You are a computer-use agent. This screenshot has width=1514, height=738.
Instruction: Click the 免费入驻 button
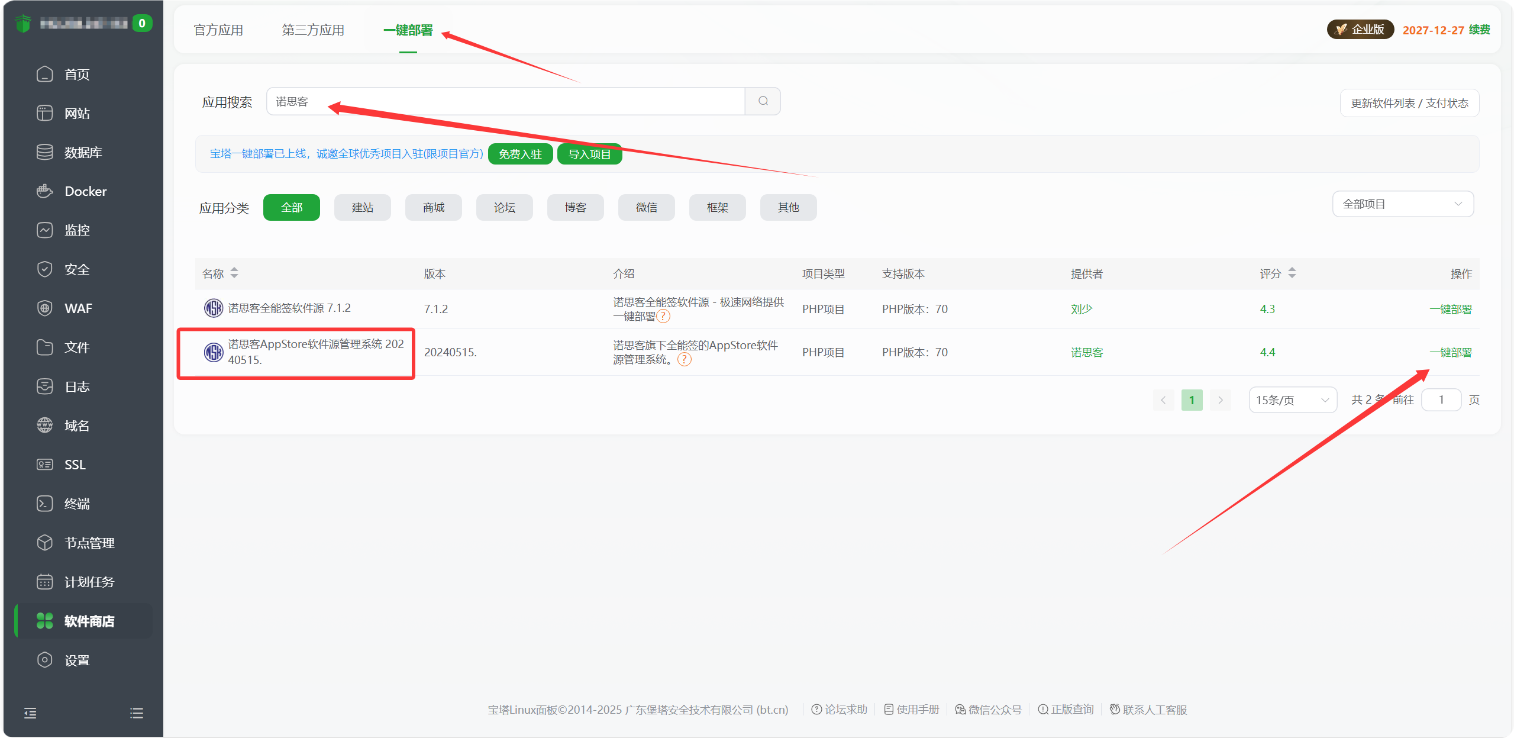520,153
